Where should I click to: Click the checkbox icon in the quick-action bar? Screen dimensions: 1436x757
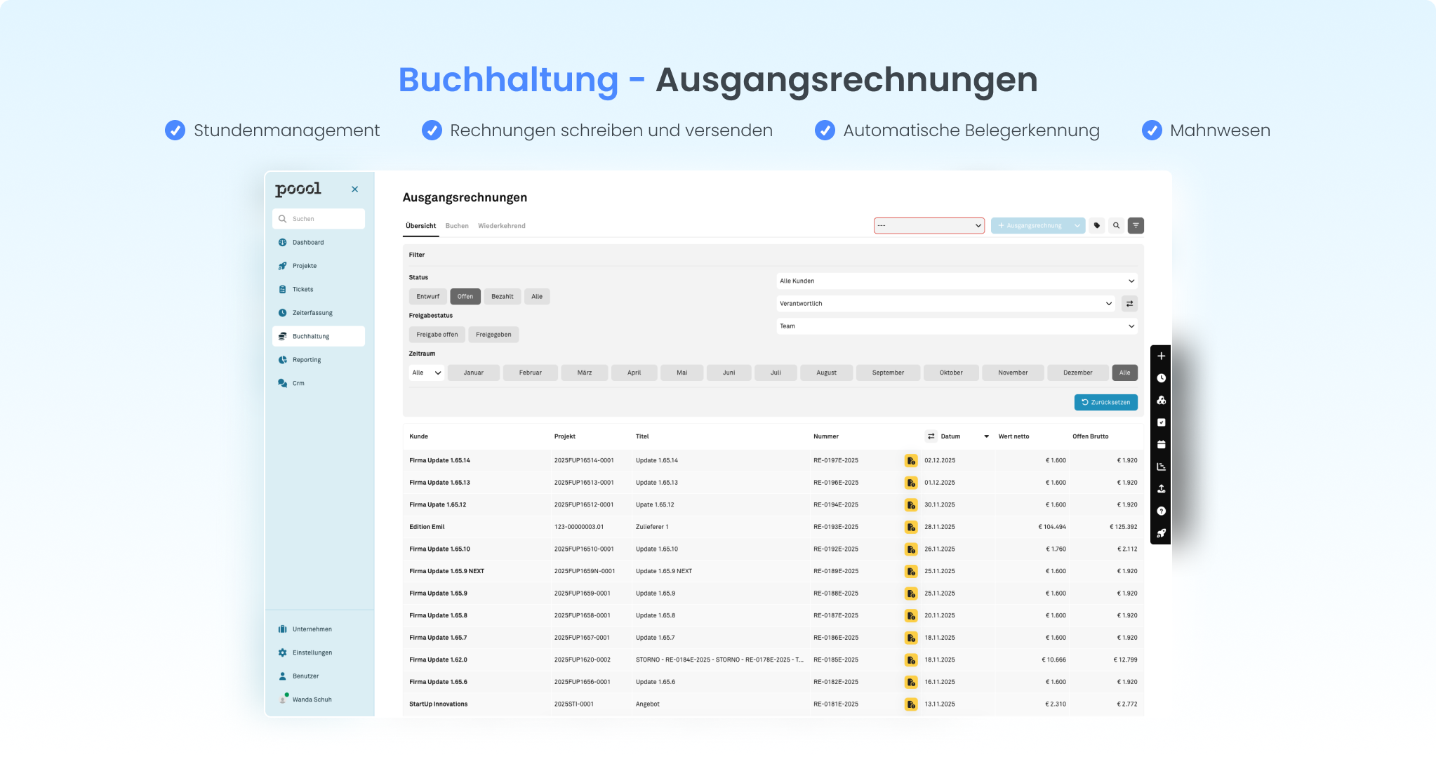[x=1162, y=422]
